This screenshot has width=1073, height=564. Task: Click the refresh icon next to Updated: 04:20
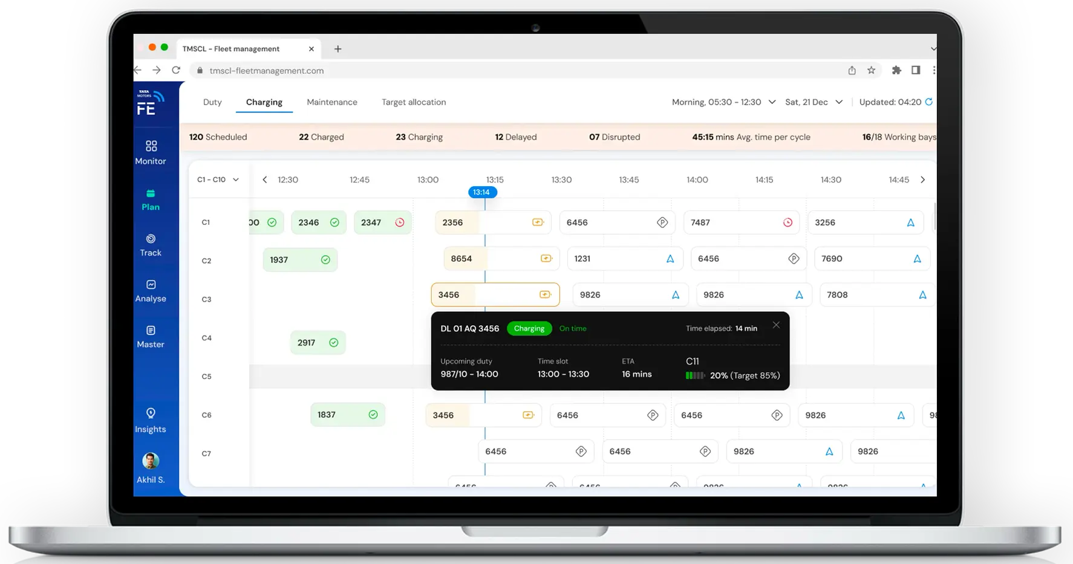930,102
